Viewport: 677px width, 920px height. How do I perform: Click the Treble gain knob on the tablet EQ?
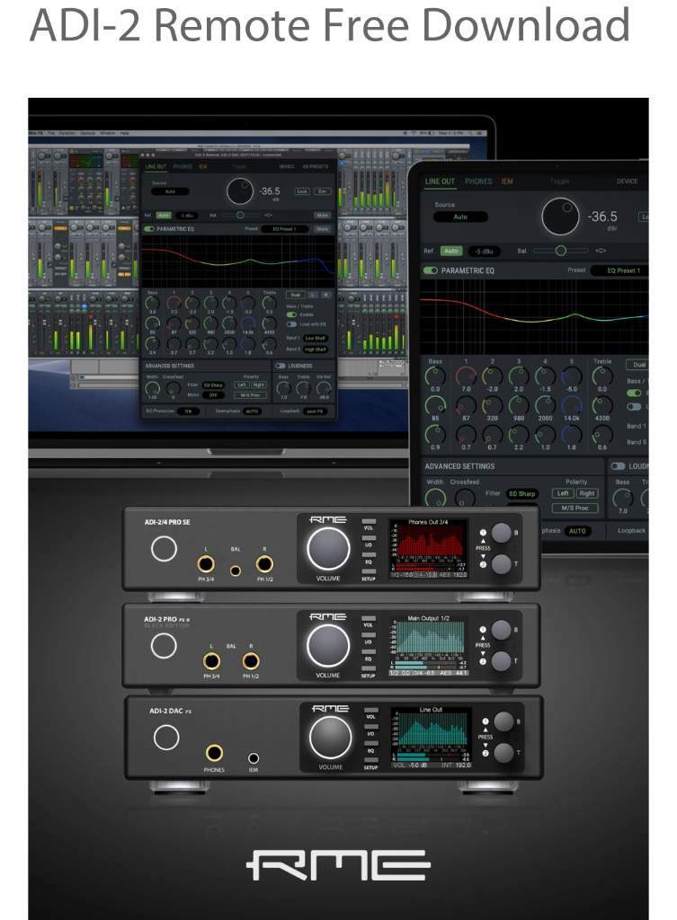[602, 376]
